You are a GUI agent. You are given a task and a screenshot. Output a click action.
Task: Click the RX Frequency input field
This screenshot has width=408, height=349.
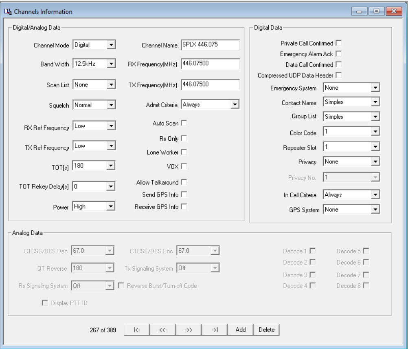coord(210,64)
